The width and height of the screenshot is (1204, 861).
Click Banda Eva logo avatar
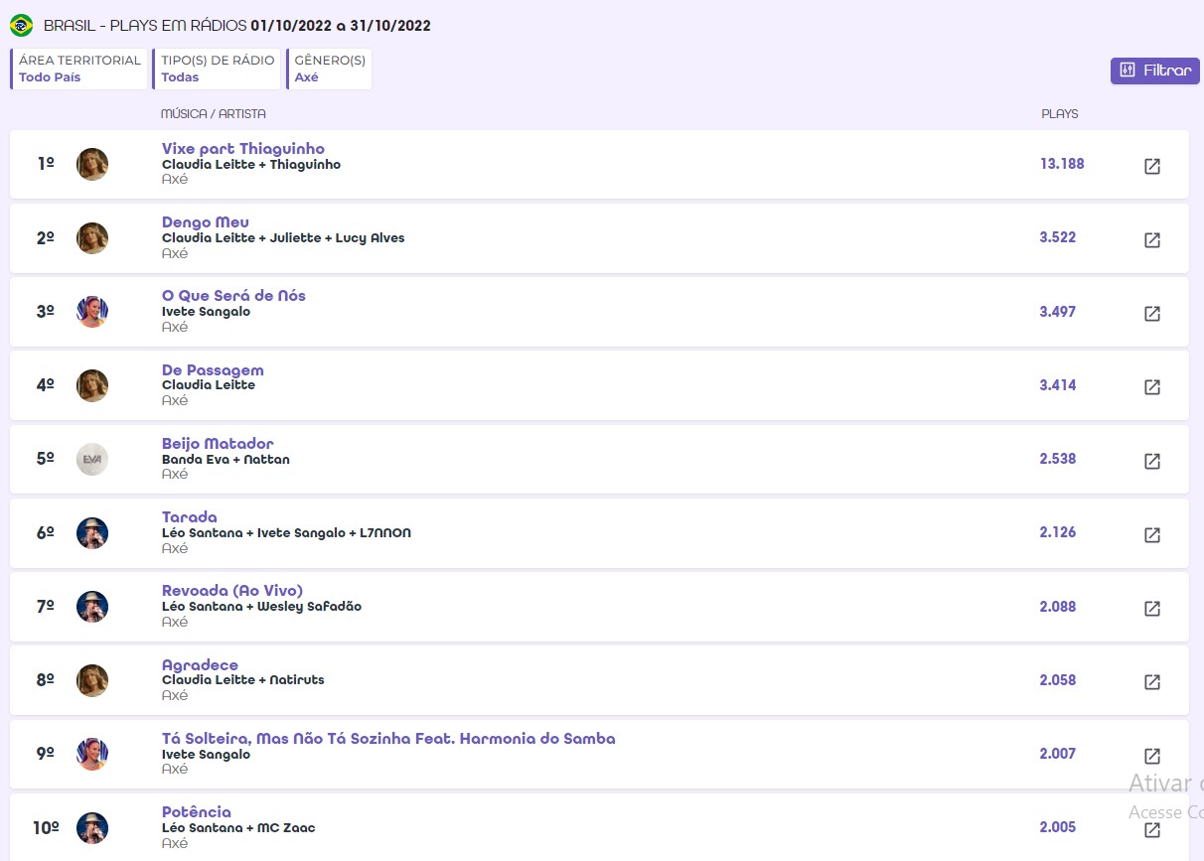point(92,459)
